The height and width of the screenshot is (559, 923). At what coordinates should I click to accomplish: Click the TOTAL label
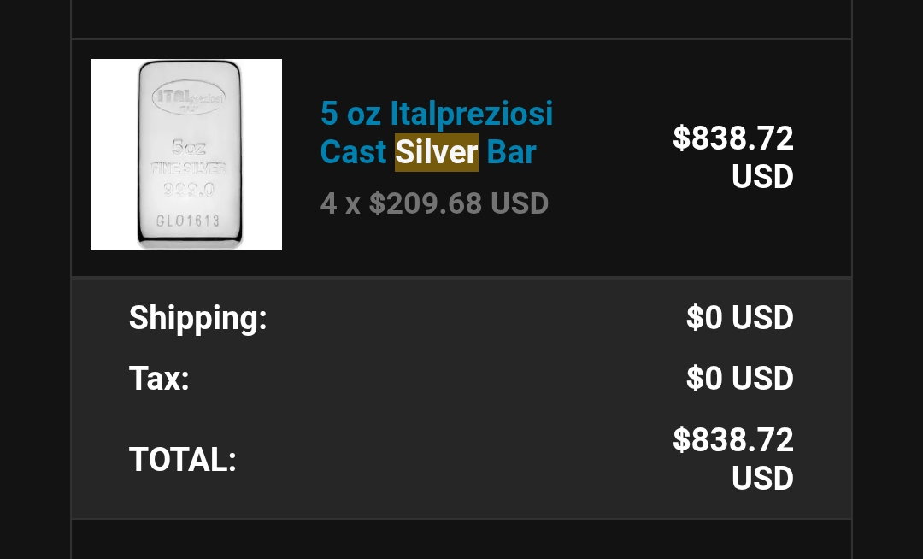click(x=183, y=459)
